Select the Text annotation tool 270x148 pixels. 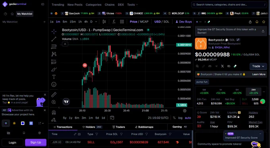pos(54,77)
